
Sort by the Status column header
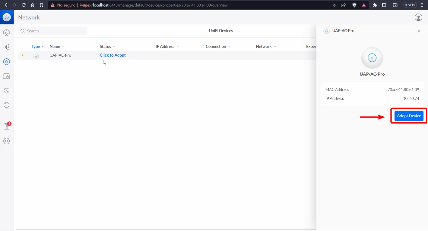tap(108, 46)
